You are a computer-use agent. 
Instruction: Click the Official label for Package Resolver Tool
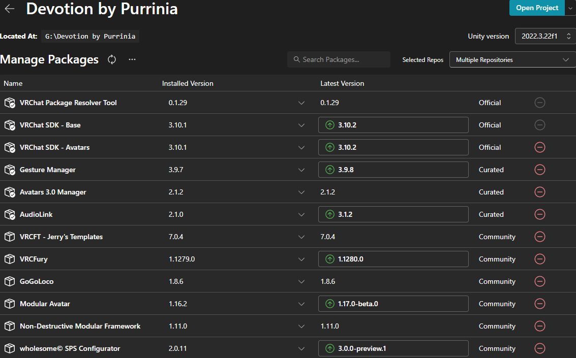489,103
